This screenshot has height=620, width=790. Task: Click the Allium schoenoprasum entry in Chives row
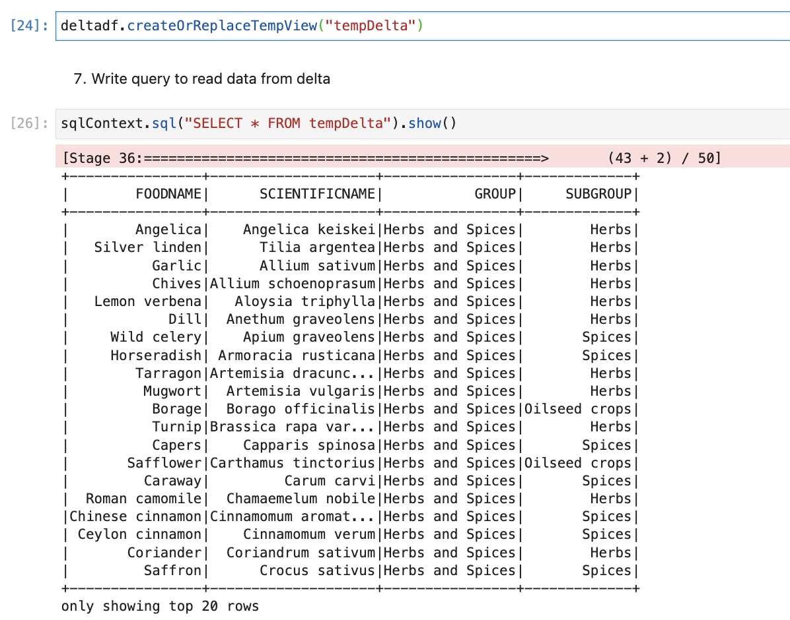click(293, 284)
